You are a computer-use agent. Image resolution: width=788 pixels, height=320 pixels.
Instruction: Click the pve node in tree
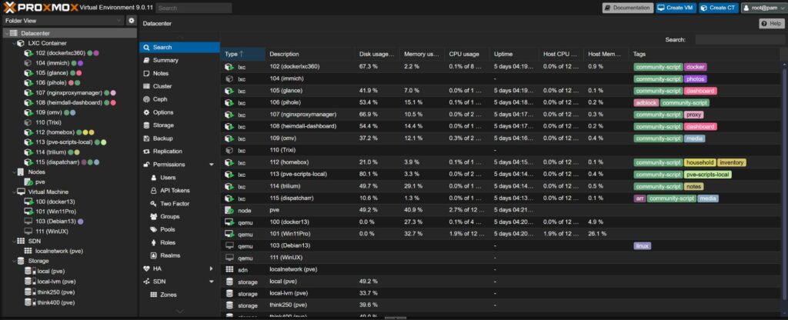[40, 182]
